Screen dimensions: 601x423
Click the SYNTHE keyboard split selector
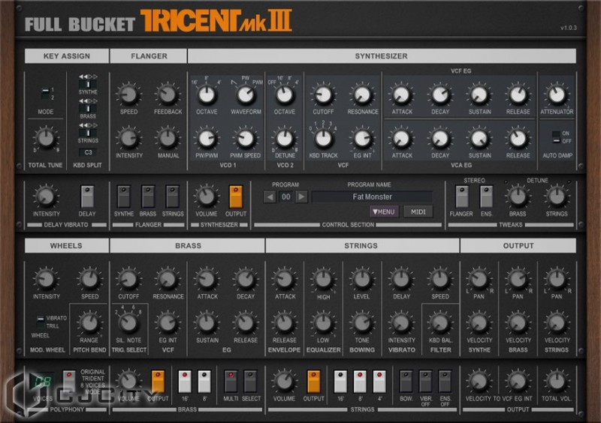(88, 84)
